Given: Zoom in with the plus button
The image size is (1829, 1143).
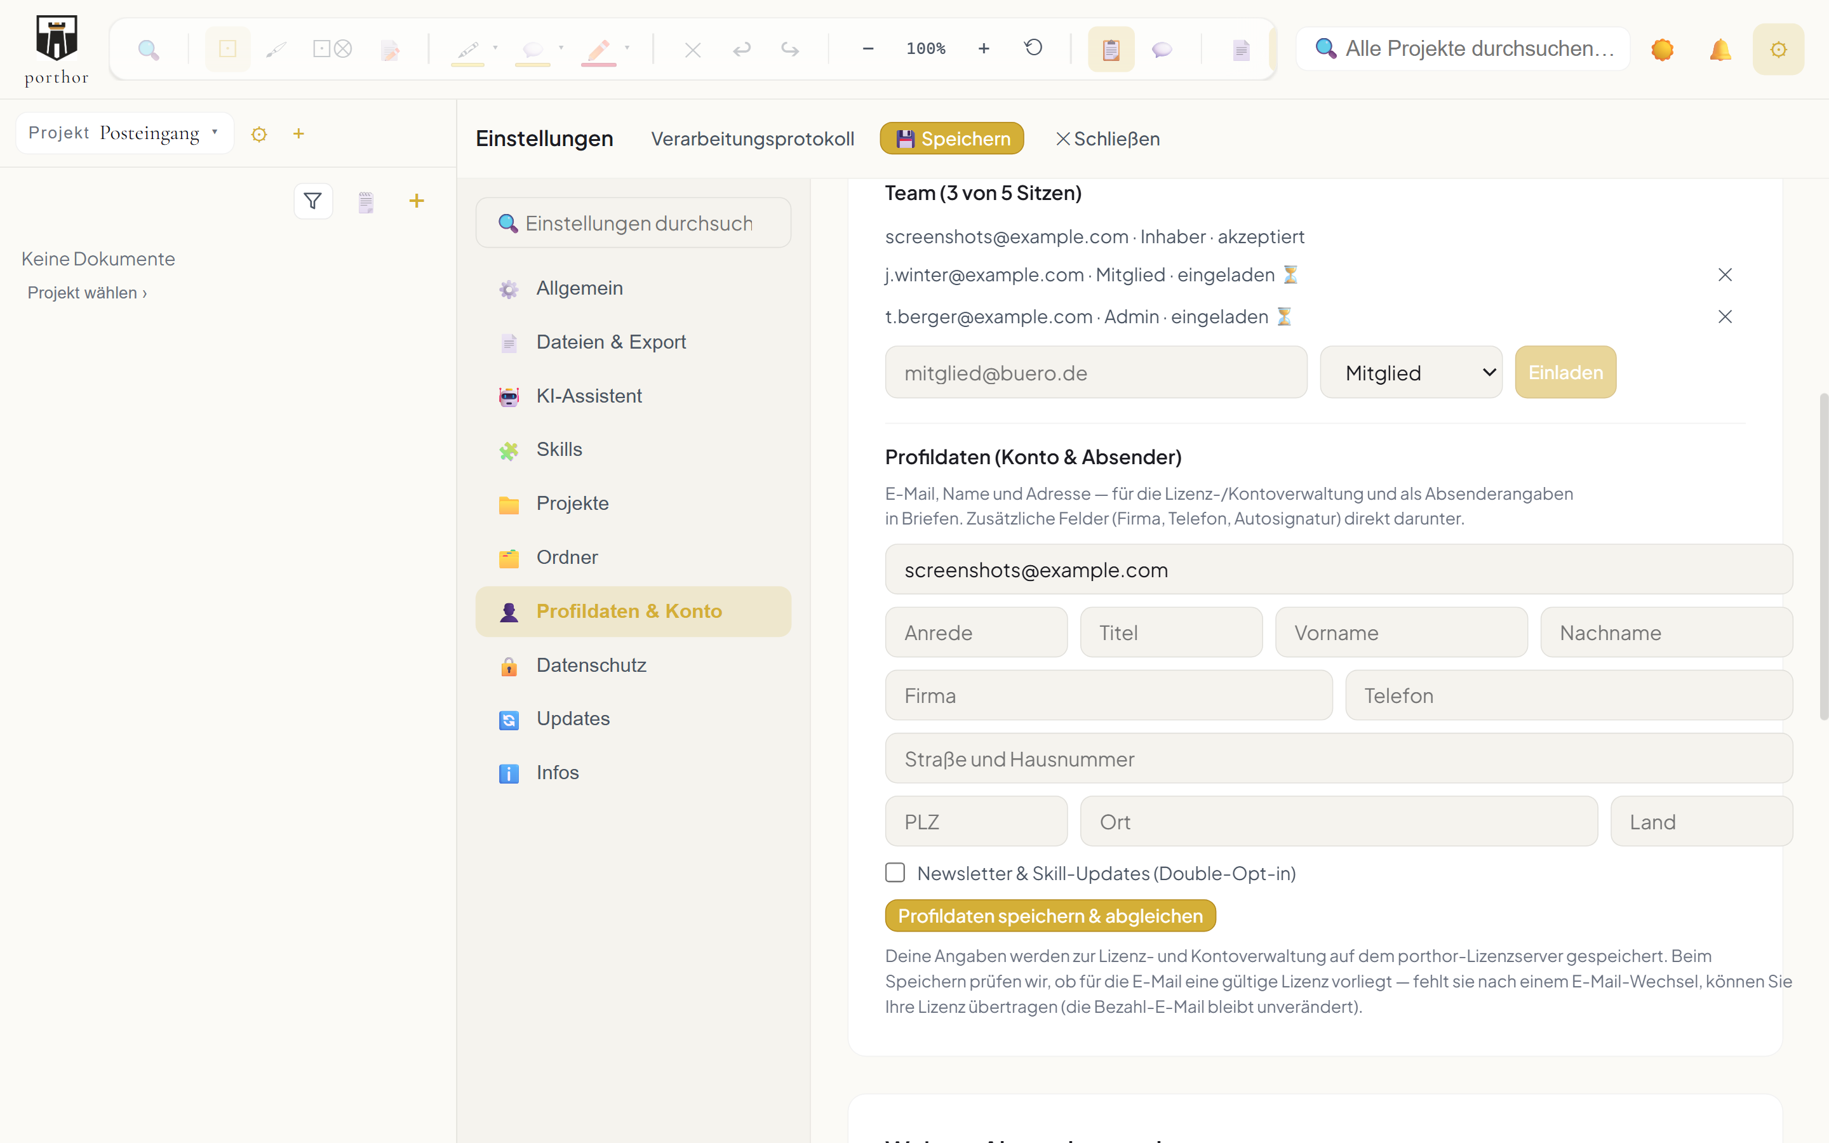Looking at the screenshot, I should (x=983, y=48).
